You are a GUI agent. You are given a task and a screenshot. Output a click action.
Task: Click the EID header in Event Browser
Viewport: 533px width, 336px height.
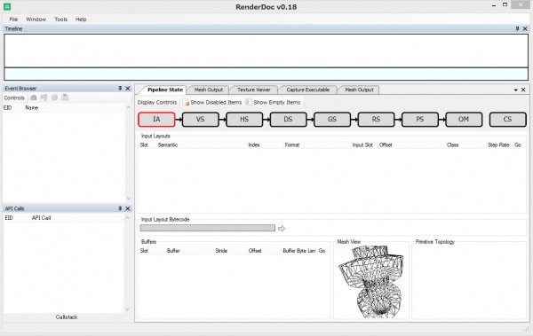[x=8, y=107]
